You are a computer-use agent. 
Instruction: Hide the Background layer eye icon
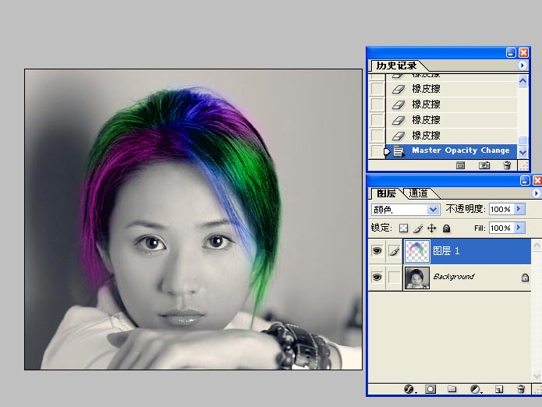pyautogui.click(x=377, y=277)
